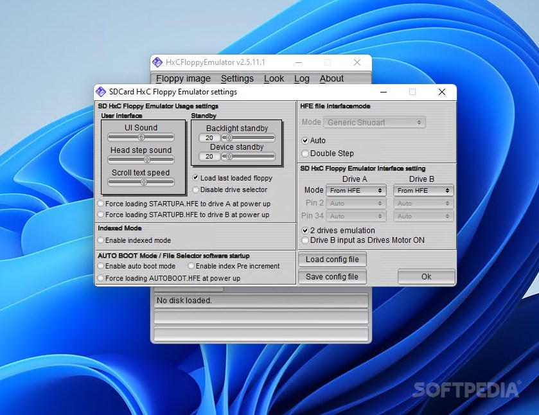Open Drive A Pin 2 Auto dropdown

pyautogui.click(x=356, y=203)
